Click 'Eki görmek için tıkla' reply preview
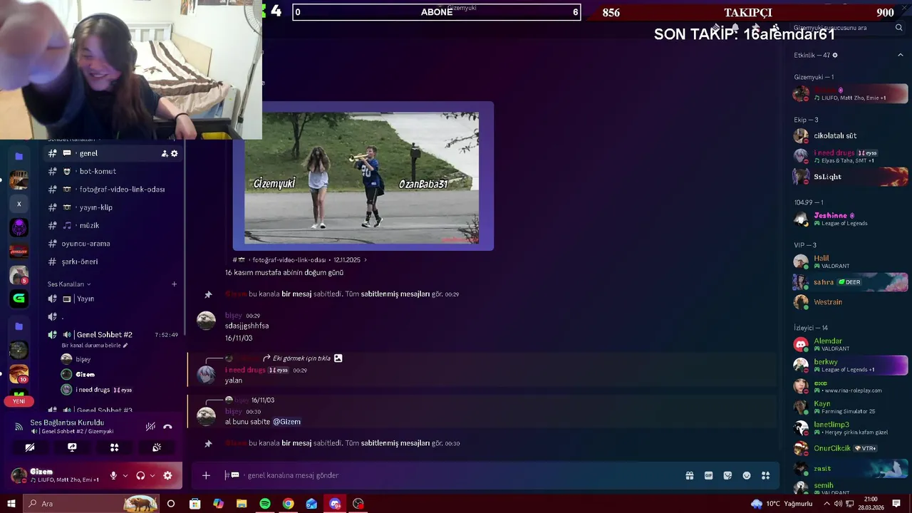The height and width of the screenshot is (513, 912). tap(301, 358)
